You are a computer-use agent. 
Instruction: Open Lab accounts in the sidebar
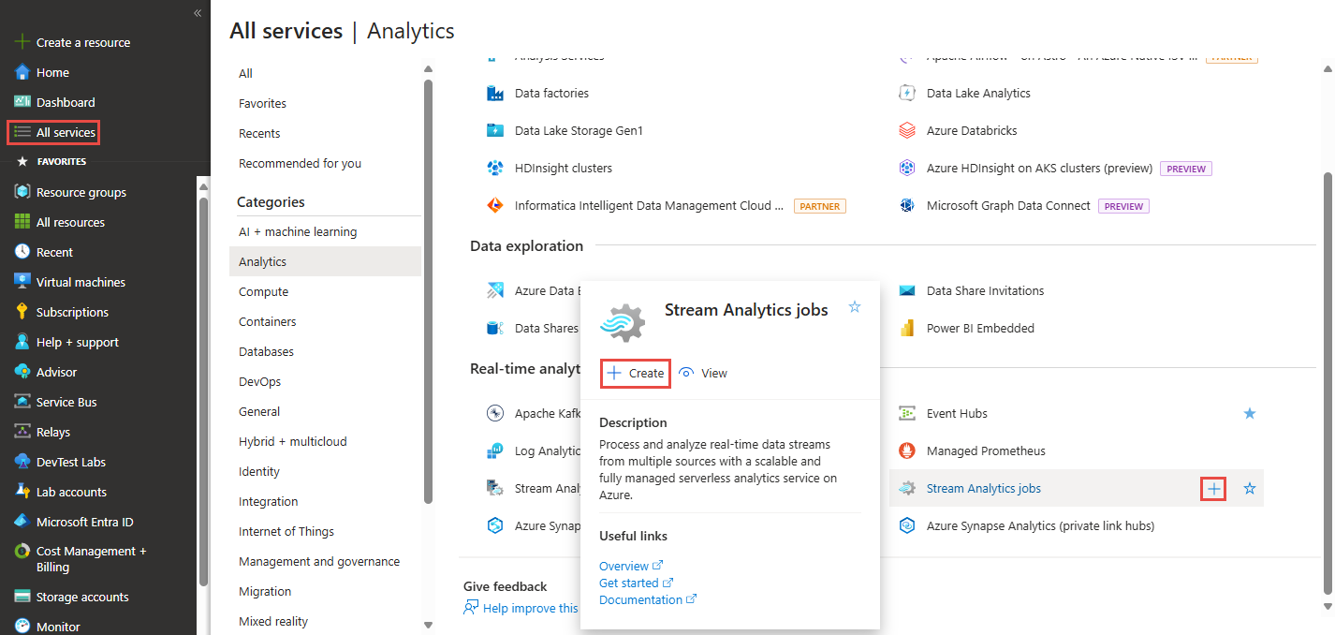71,492
